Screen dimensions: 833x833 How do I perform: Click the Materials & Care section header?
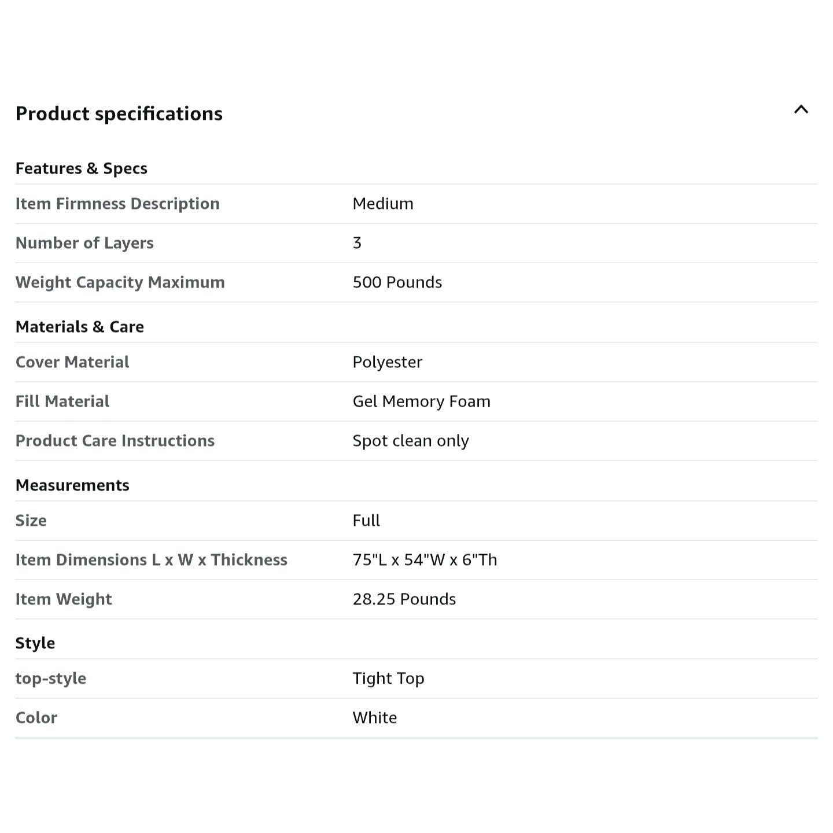click(79, 327)
